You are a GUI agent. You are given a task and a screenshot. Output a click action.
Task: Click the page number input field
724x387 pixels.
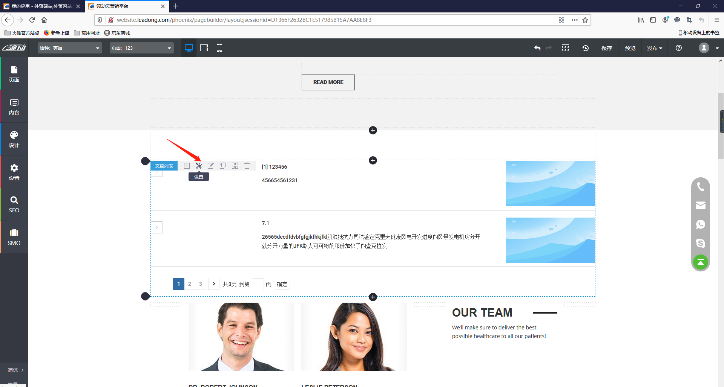(258, 284)
